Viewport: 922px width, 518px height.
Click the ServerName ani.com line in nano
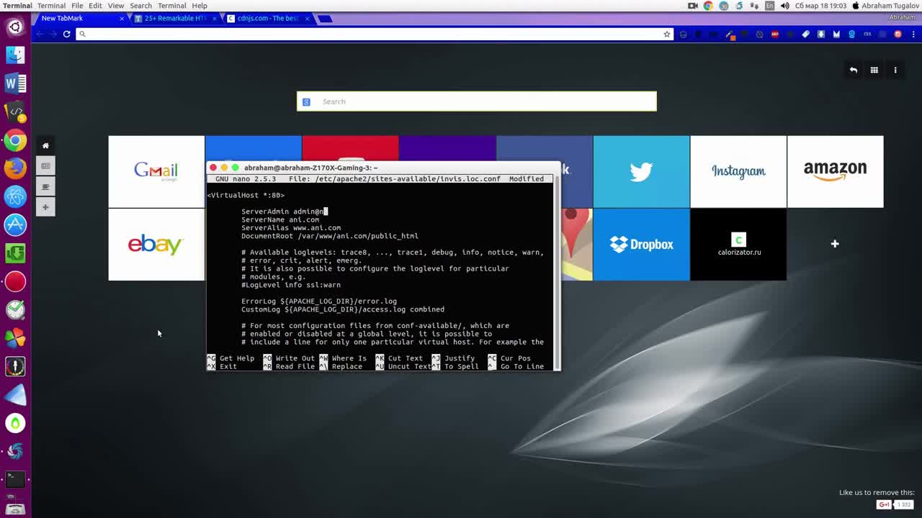[280, 219]
